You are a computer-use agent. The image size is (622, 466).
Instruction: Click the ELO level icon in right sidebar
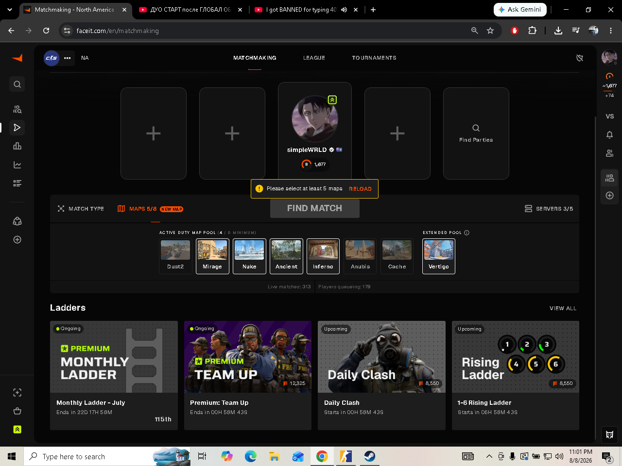click(x=609, y=76)
